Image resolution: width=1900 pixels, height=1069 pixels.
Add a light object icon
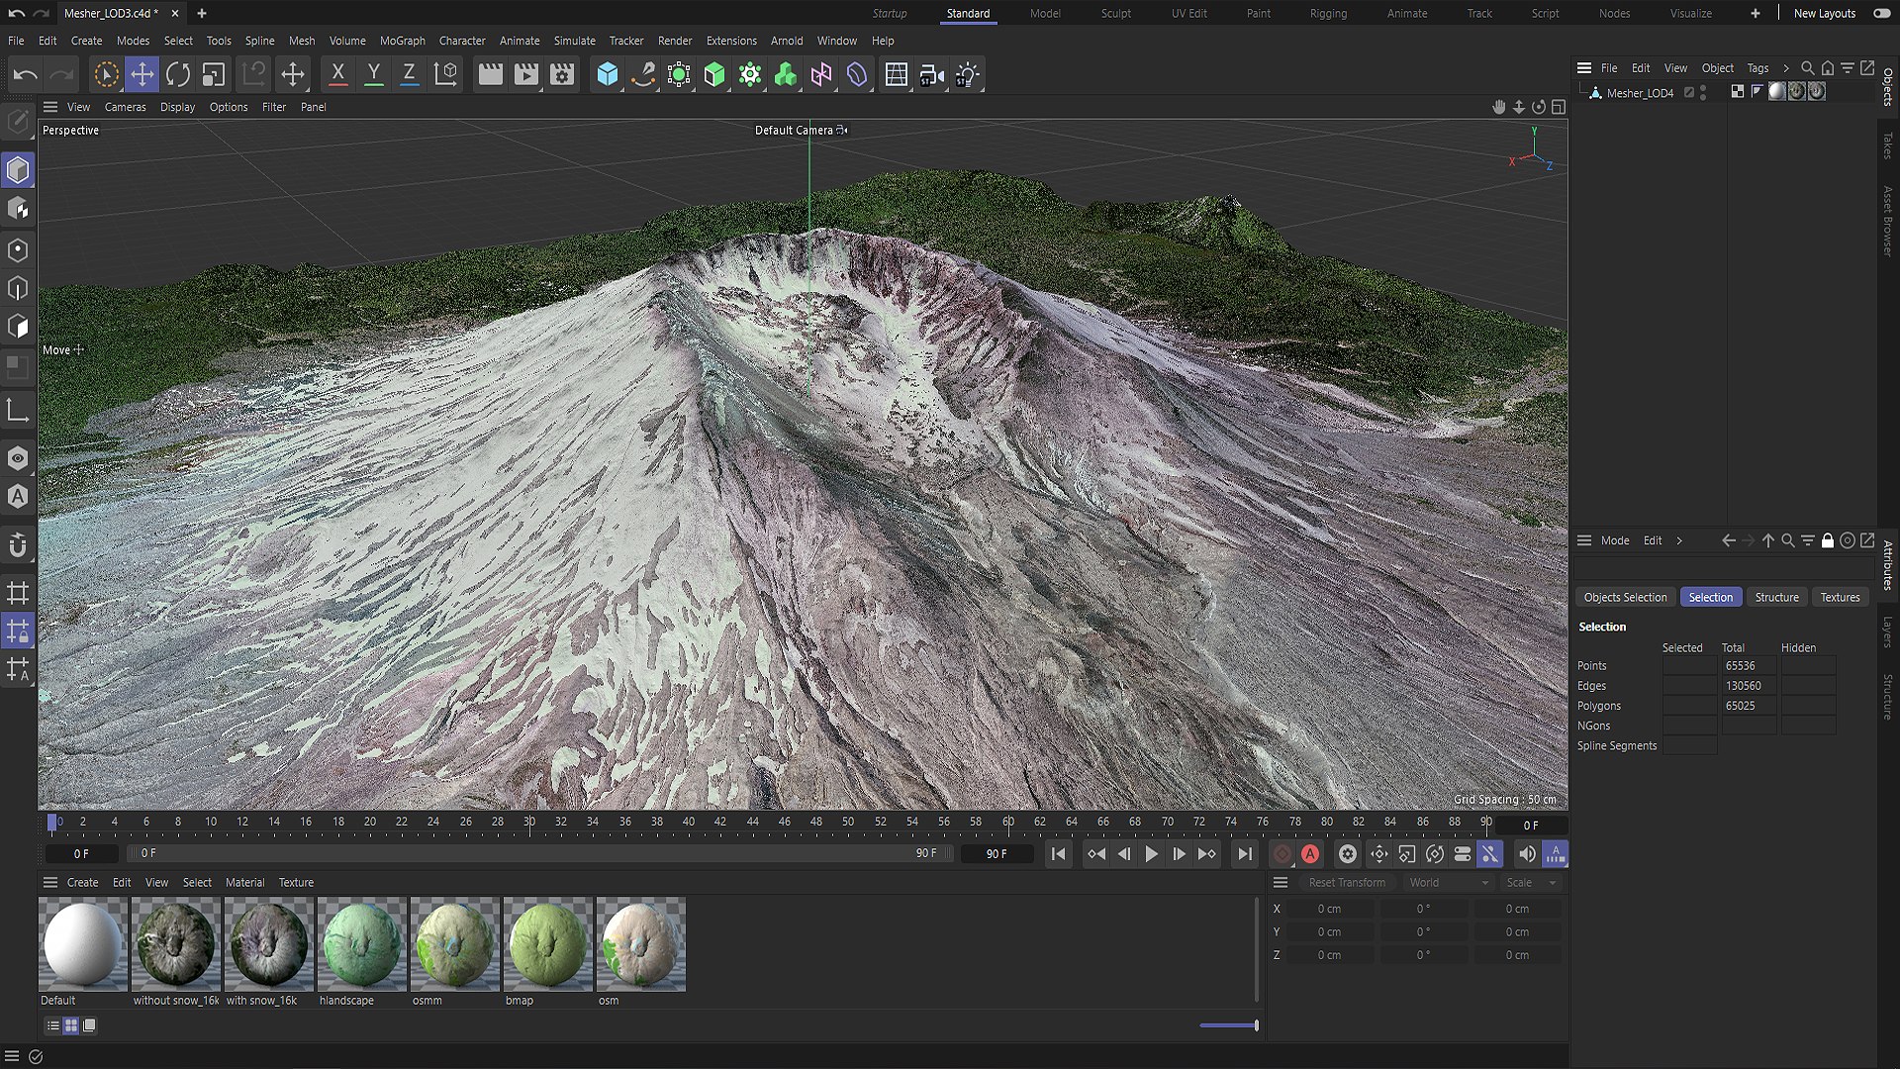point(968,74)
